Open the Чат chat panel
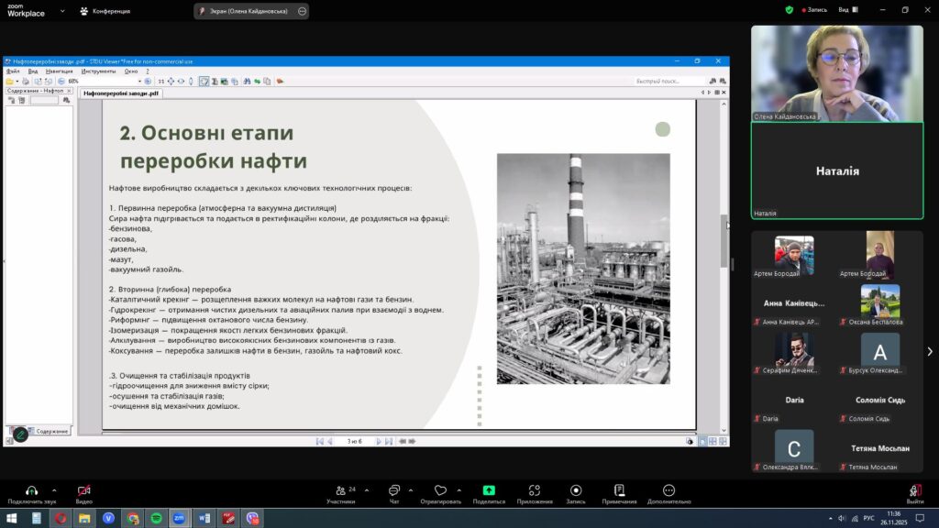 (x=394, y=490)
